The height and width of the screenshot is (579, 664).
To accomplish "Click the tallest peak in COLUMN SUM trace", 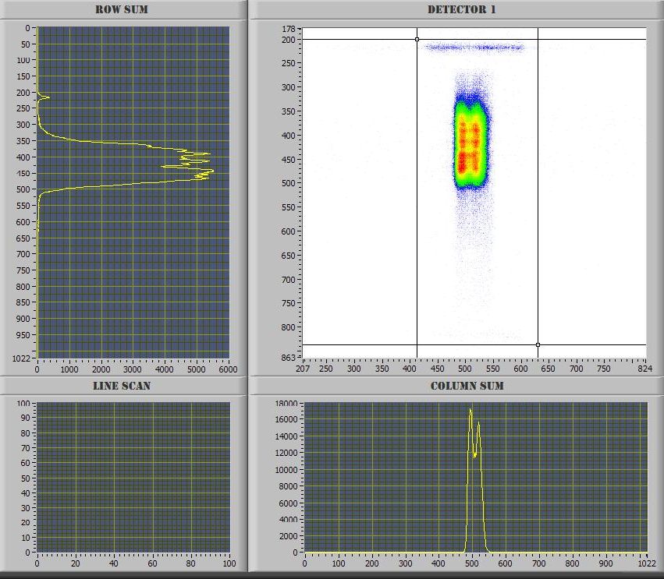I will [x=469, y=409].
